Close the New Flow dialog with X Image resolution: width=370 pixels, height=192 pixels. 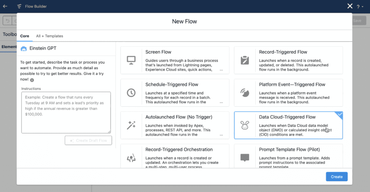(350, 6)
